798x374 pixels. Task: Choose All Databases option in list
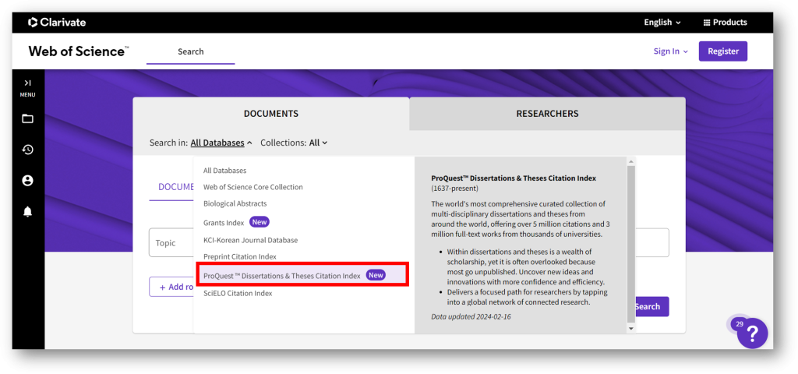(225, 171)
